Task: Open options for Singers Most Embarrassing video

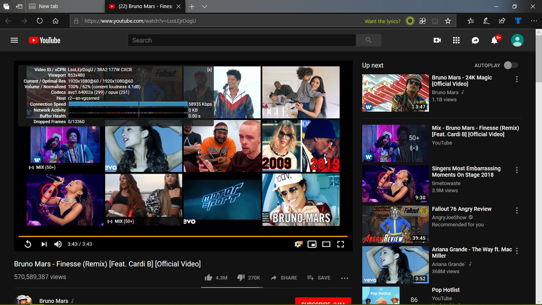Action: [517, 170]
